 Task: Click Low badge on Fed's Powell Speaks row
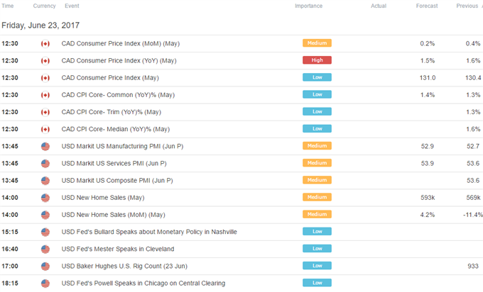point(317,283)
